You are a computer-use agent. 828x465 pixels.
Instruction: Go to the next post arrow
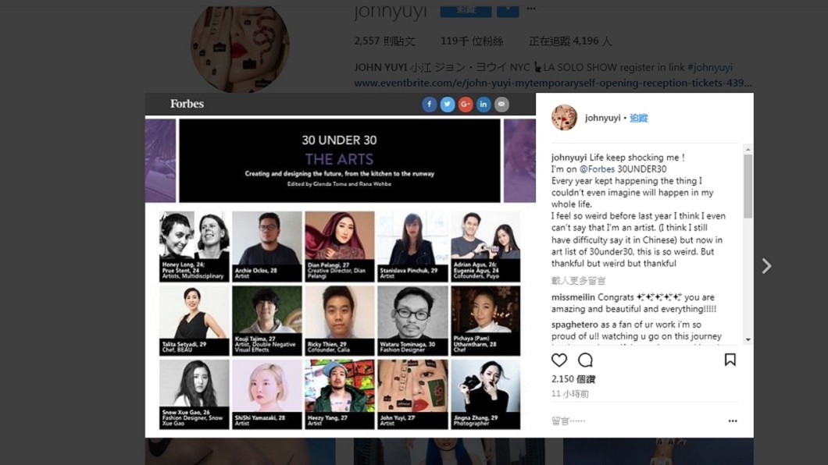(767, 266)
